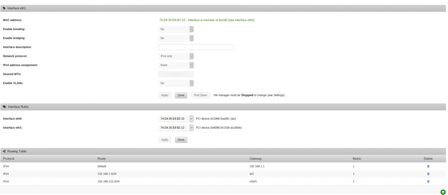The image size is (448, 195).
Task: Delete the default route via trash icon
Action: [x=428, y=166]
